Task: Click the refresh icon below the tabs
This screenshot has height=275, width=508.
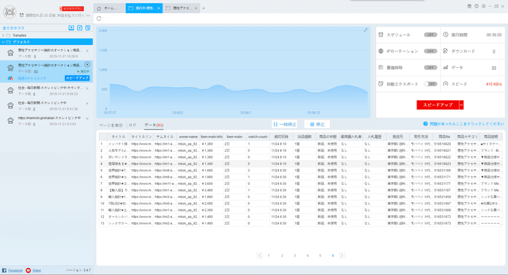Action: click(99, 18)
